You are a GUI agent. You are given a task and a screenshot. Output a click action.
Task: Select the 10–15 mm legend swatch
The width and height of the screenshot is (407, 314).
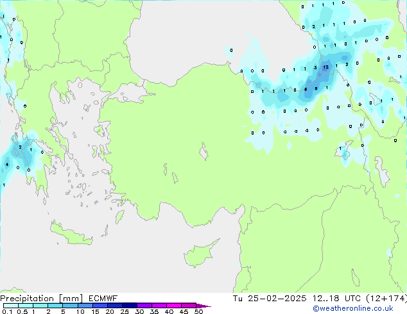[85, 306]
